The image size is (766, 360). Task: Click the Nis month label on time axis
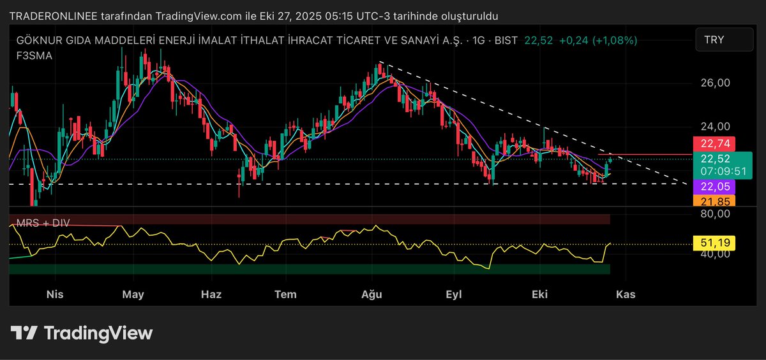click(55, 294)
